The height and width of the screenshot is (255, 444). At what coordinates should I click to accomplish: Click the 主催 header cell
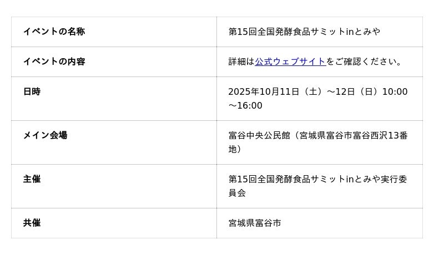click(32, 179)
